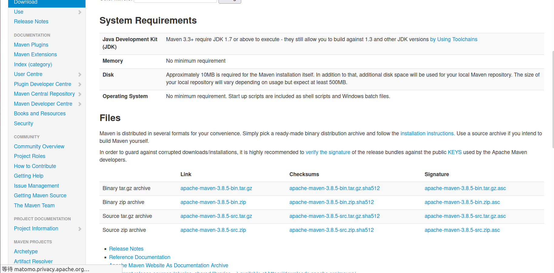Open Plugin Developer Centre page
The height and width of the screenshot is (273, 554).
(42, 84)
